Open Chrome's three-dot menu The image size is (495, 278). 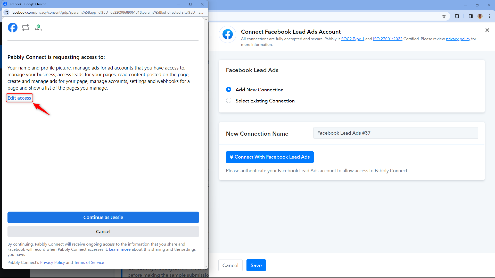(489, 16)
